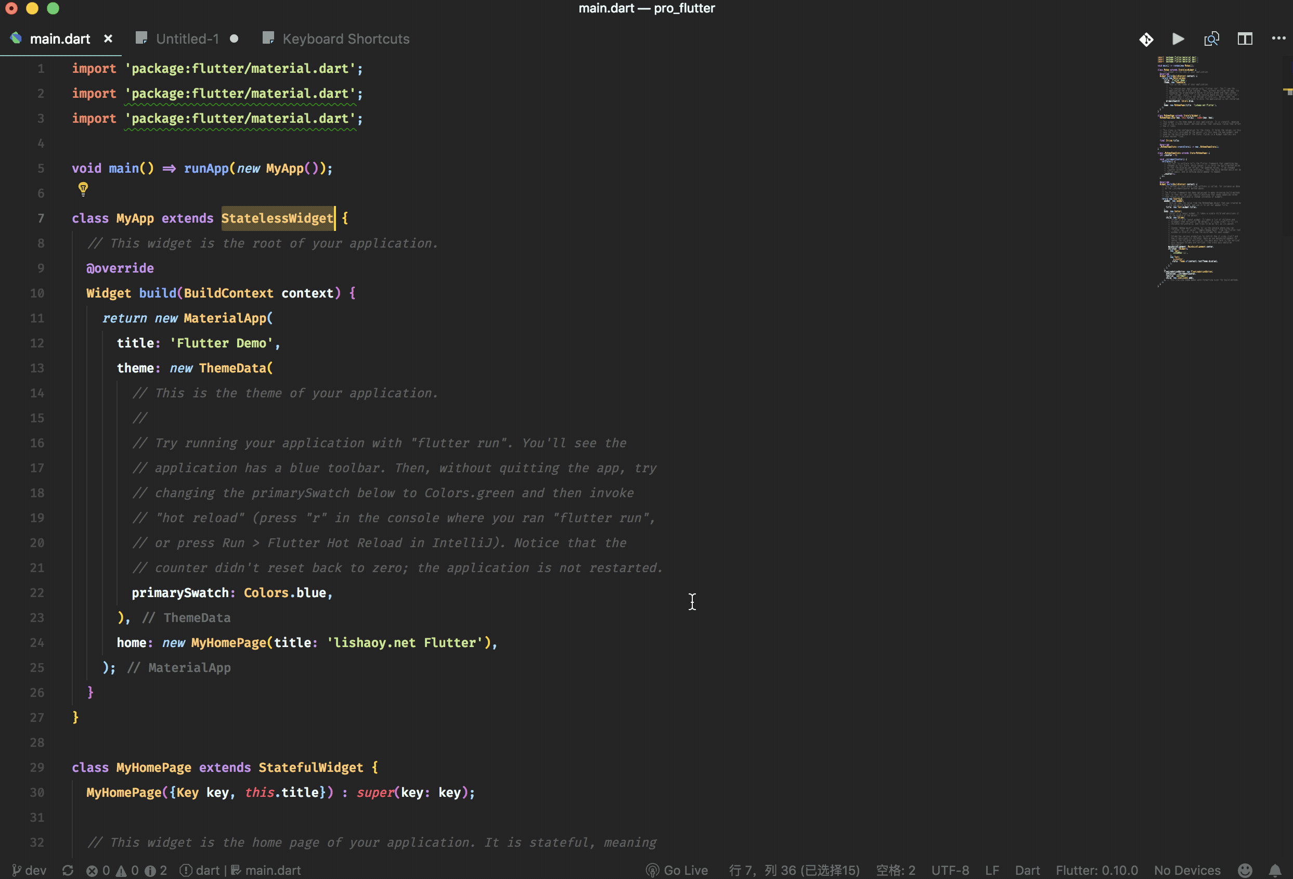Open the More Actions ellipsis menu
The image size is (1293, 879).
pos(1278,38)
